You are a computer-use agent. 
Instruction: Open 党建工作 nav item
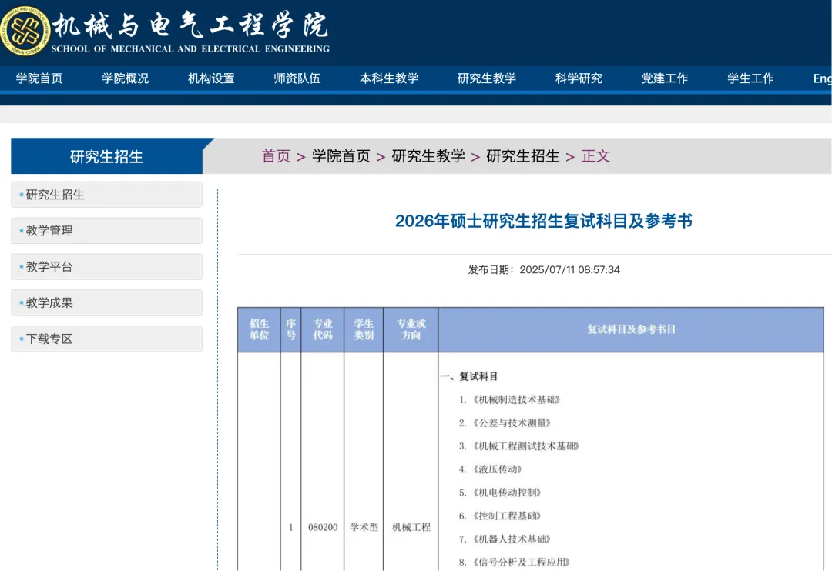pyautogui.click(x=664, y=78)
